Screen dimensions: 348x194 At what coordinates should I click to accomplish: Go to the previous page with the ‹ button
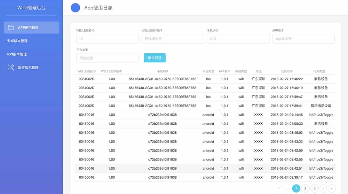(287, 188)
